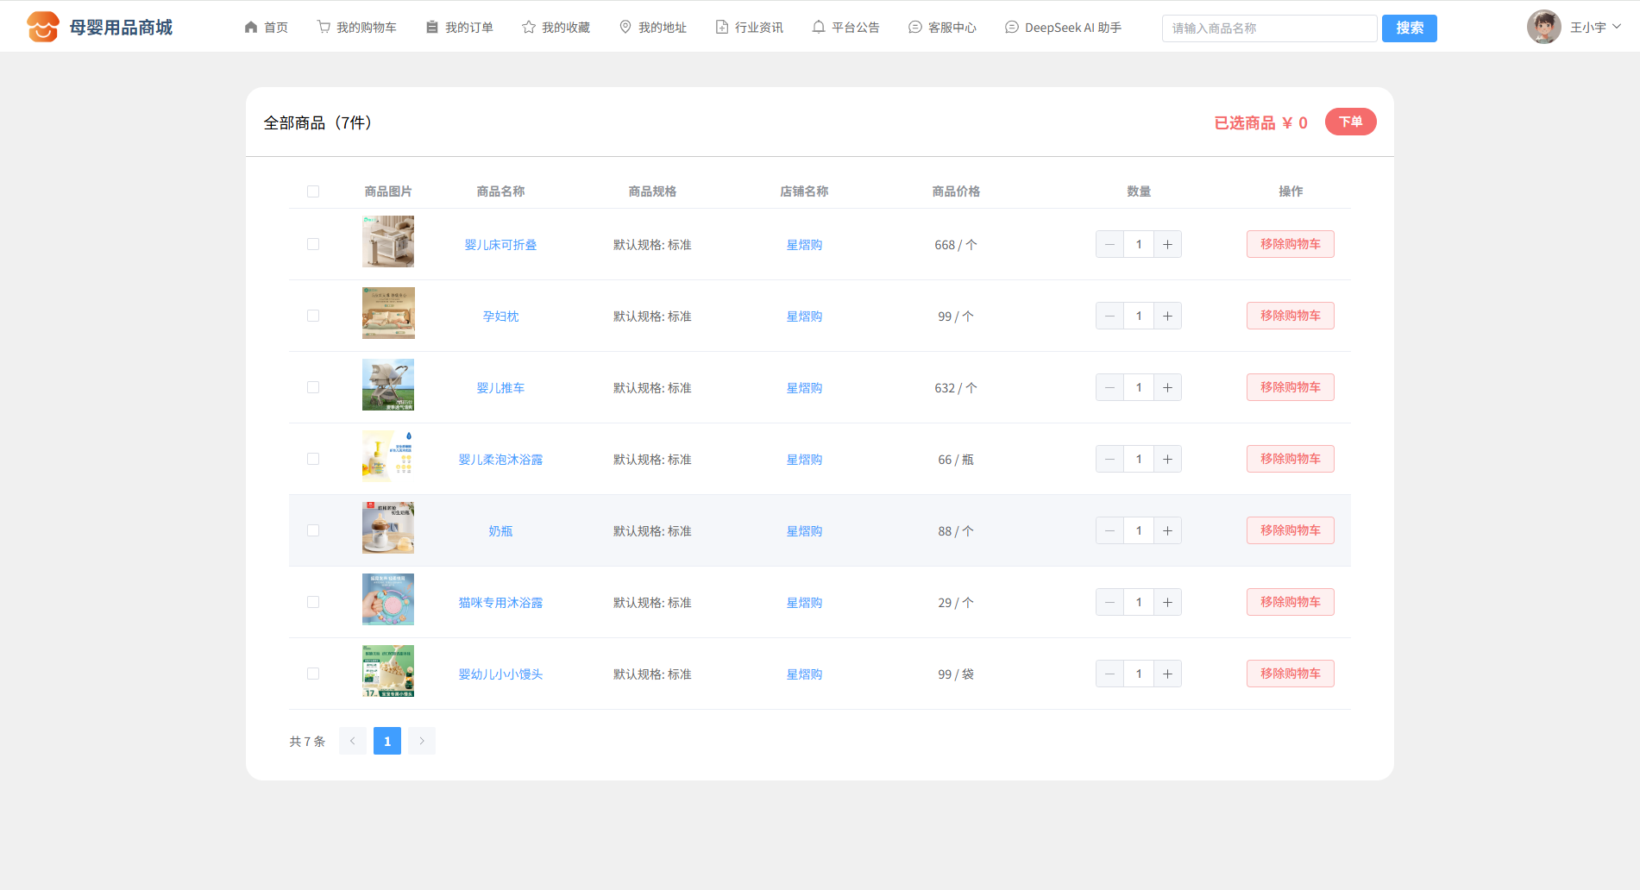Image resolution: width=1640 pixels, height=890 pixels.
Task: Toggle the select-all checkbox in table header
Action: pyautogui.click(x=313, y=191)
